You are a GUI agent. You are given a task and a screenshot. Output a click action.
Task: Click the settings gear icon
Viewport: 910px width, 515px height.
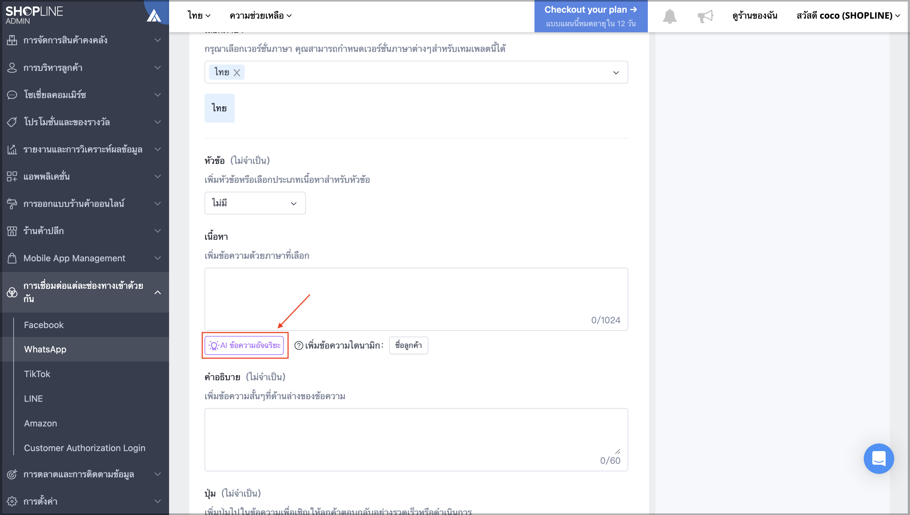pyautogui.click(x=12, y=501)
